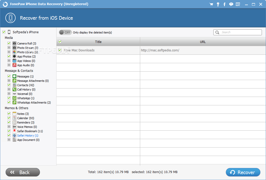The height and width of the screenshot is (180, 266).
Task: Uncheck the Camera Roll checkbox
Action: [9, 43]
